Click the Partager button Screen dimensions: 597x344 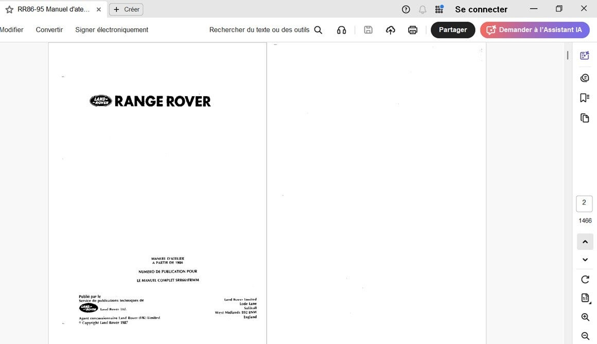(x=453, y=30)
